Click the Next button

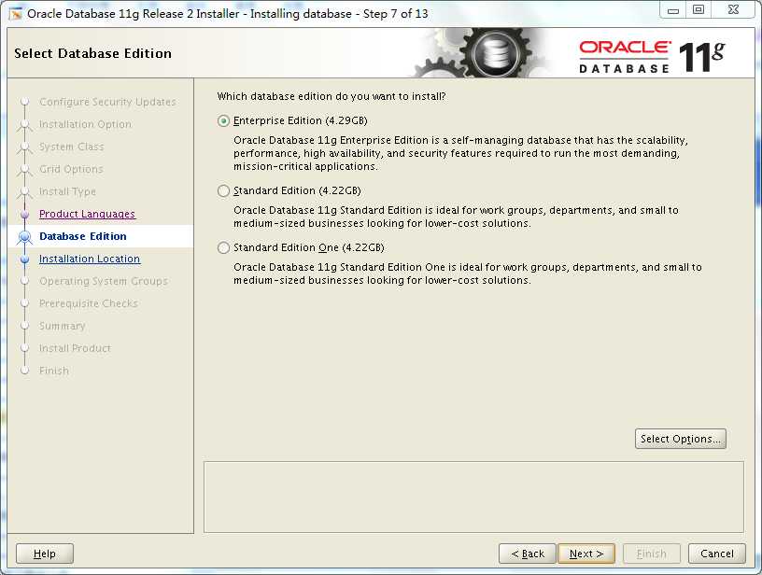pyautogui.click(x=586, y=554)
